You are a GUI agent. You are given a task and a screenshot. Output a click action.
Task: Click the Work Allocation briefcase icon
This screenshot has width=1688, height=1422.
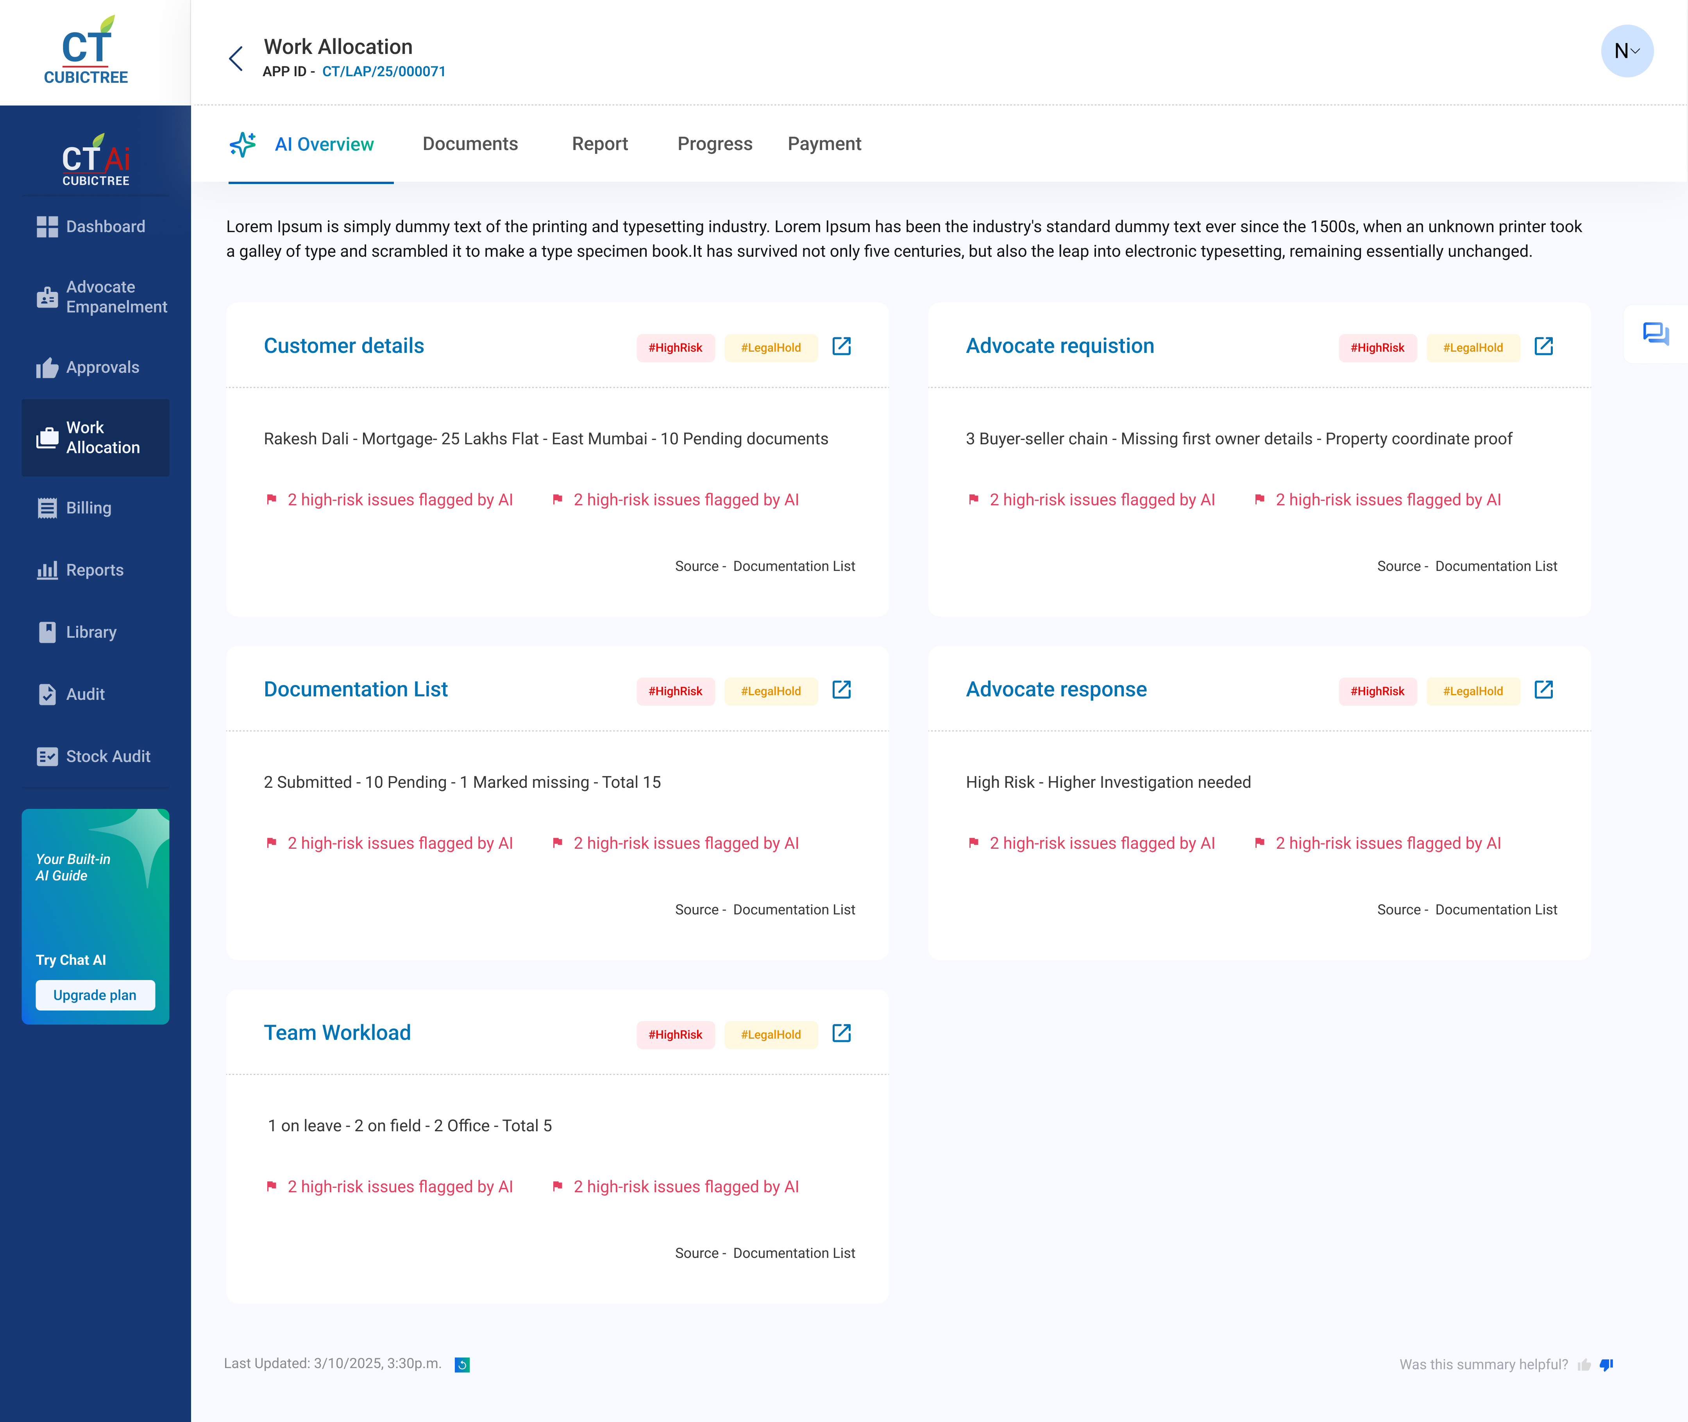pos(48,438)
